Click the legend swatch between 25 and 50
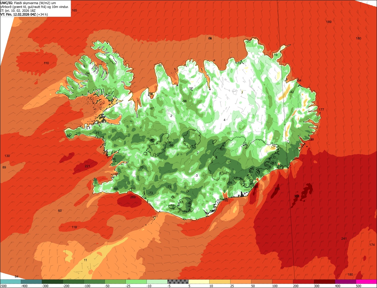Screen dimensions: 377x288 tap(241, 282)
